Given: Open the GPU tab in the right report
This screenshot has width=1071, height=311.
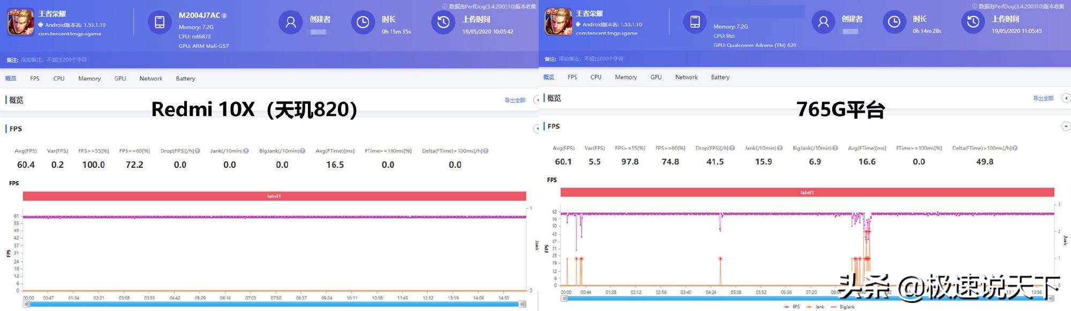Looking at the screenshot, I should point(656,77).
